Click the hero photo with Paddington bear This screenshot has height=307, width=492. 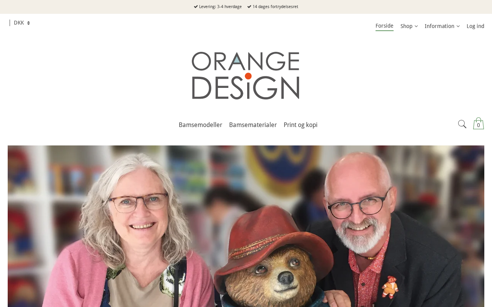[246, 226]
